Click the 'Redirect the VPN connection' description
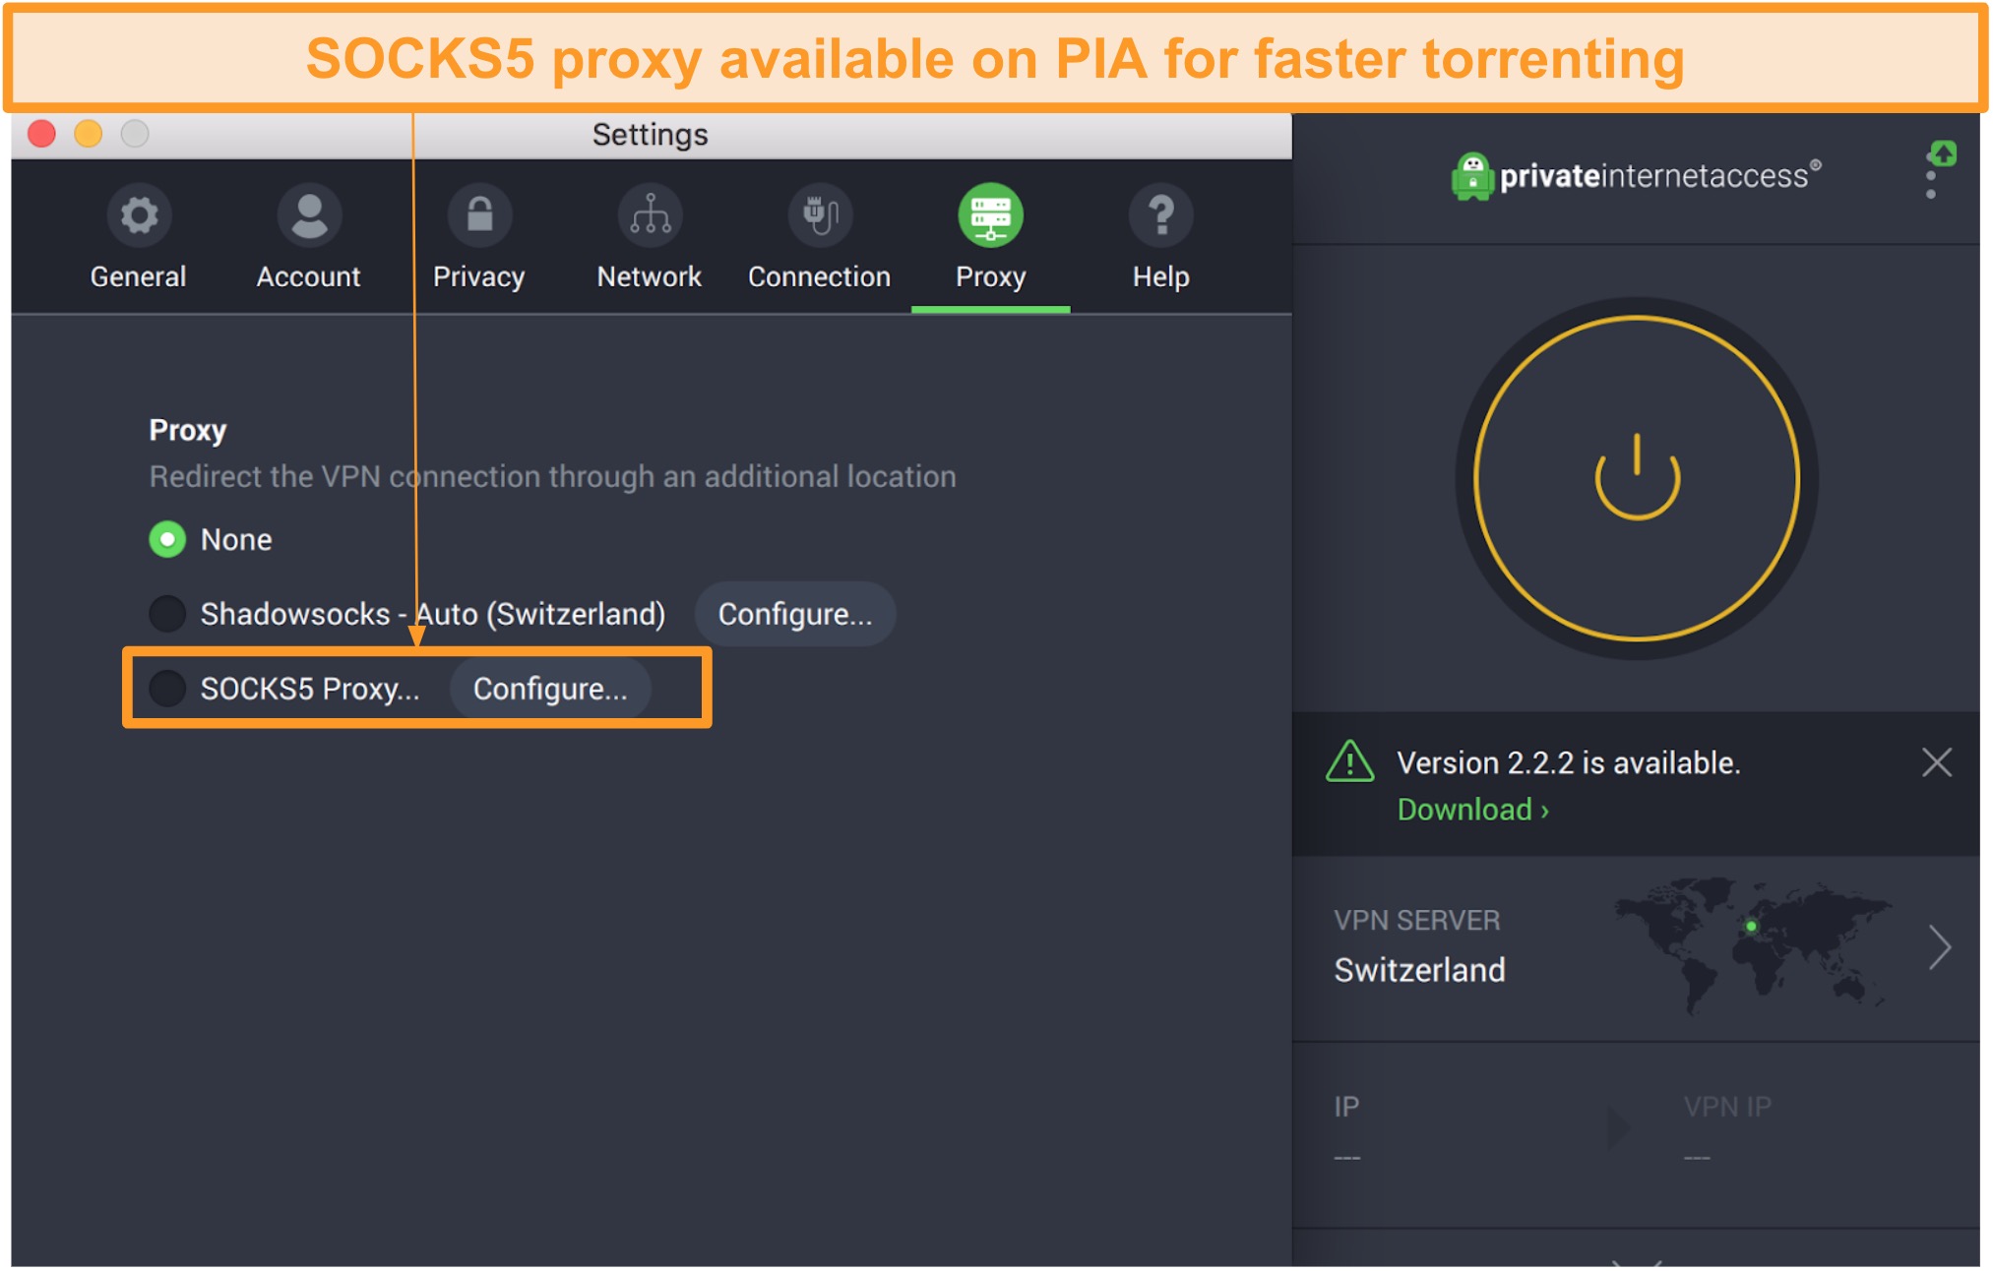The width and height of the screenshot is (1993, 1271). (x=552, y=477)
